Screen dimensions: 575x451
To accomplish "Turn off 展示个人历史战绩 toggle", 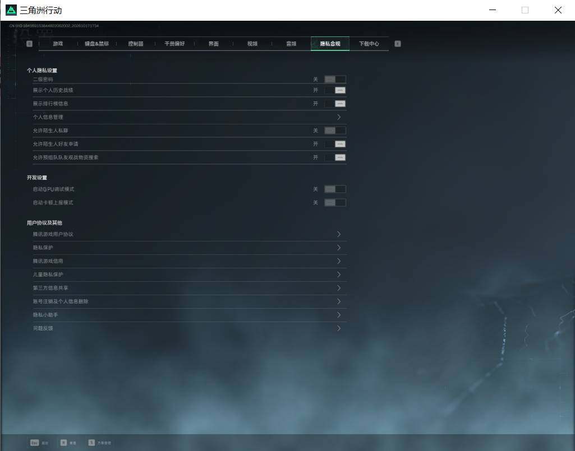I will tap(335, 90).
